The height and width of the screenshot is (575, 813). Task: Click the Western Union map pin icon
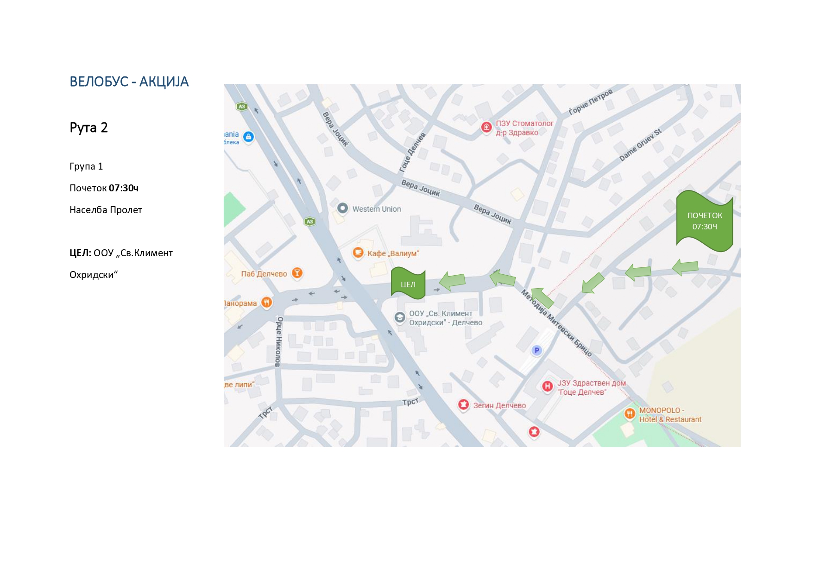point(342,209)
